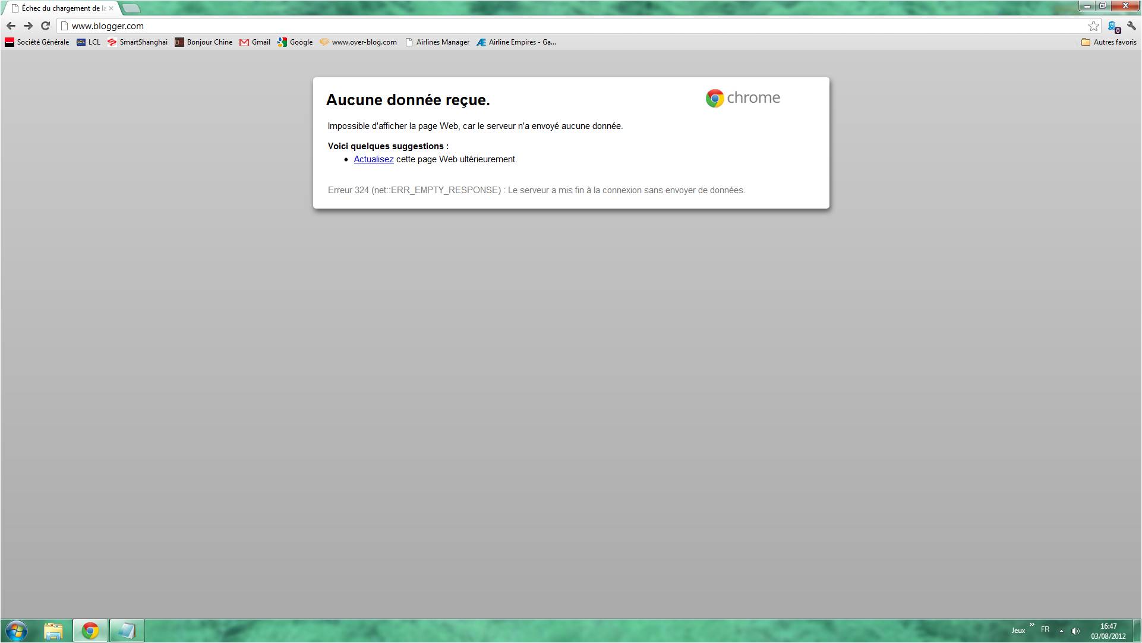Expand the Autres favoris folder
The height and width of the screenshot is (643, 1142).
point(1109,42)
